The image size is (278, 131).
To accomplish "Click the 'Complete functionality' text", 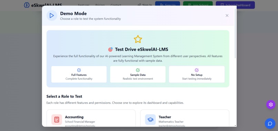I will coord(79,79).
